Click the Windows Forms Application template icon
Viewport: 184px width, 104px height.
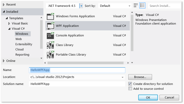pos(51,16)
